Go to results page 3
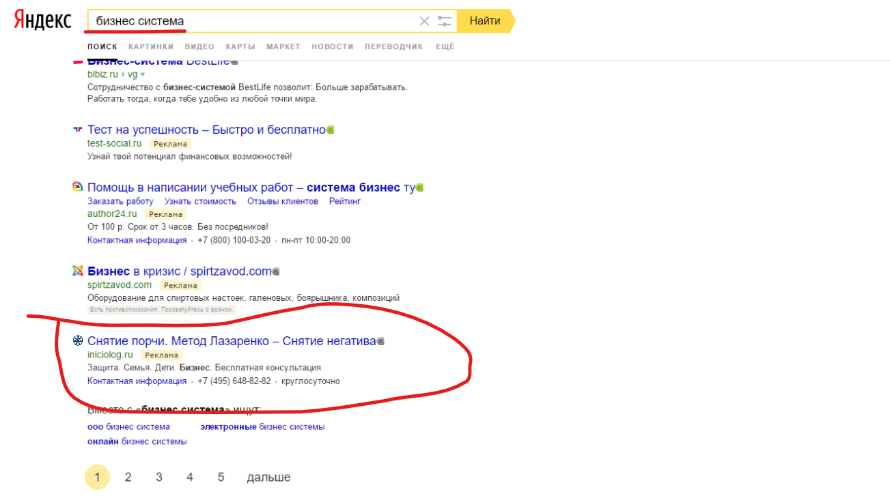This screenshot has width=890, height=500. pyautogui.click(x=158, y=477)
